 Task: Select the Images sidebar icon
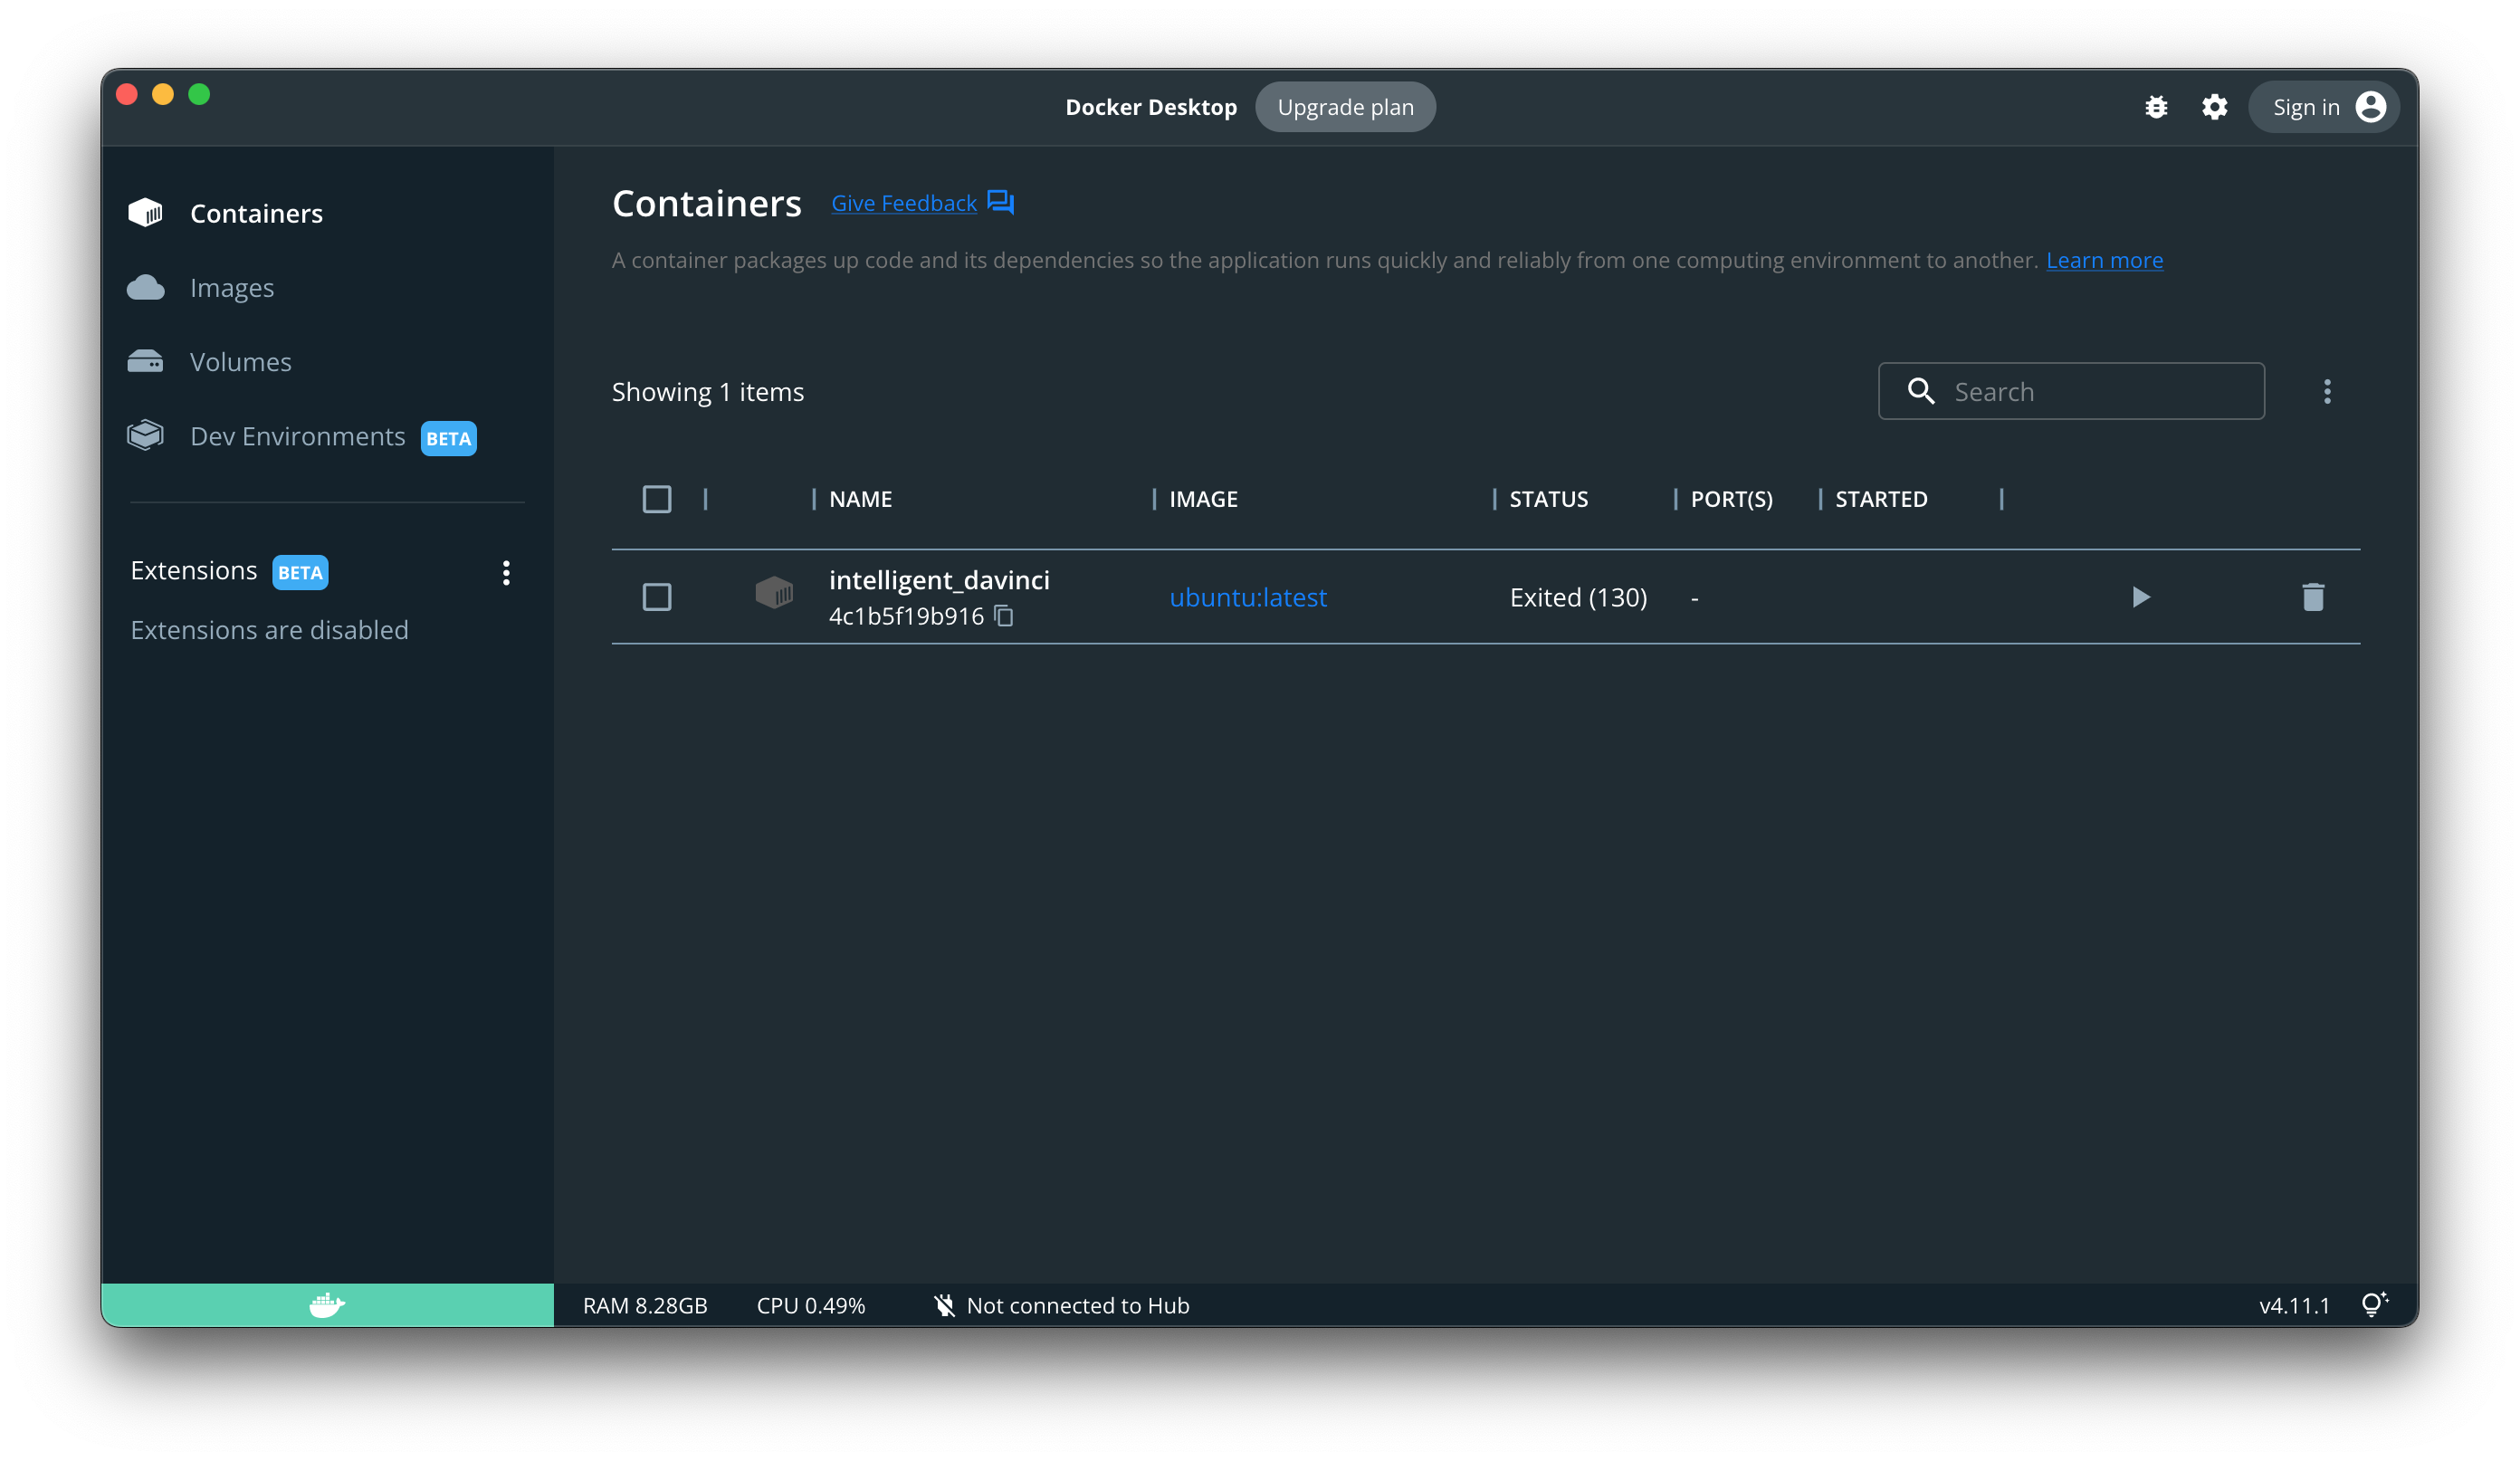[145, 287]
